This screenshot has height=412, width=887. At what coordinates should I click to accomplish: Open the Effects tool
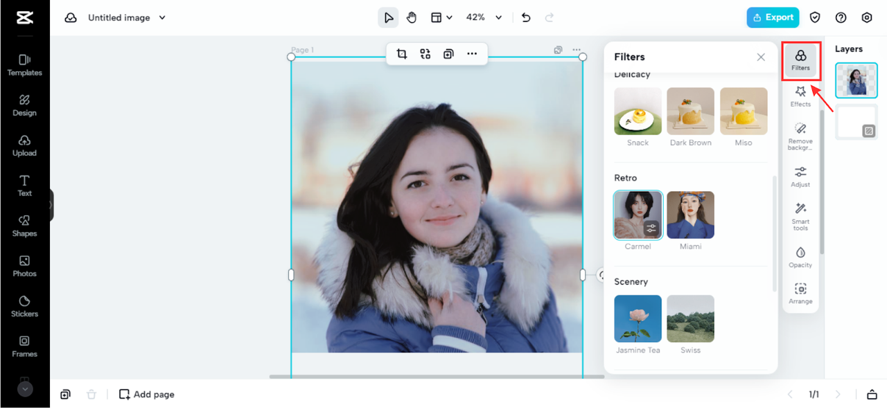(800, 96)
